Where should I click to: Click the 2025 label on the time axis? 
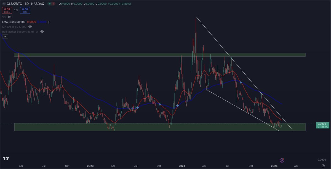(274, 166)
